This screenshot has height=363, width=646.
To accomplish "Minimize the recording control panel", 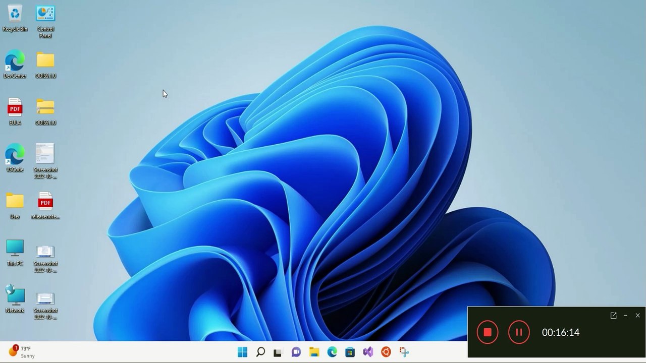I will 626,316.
